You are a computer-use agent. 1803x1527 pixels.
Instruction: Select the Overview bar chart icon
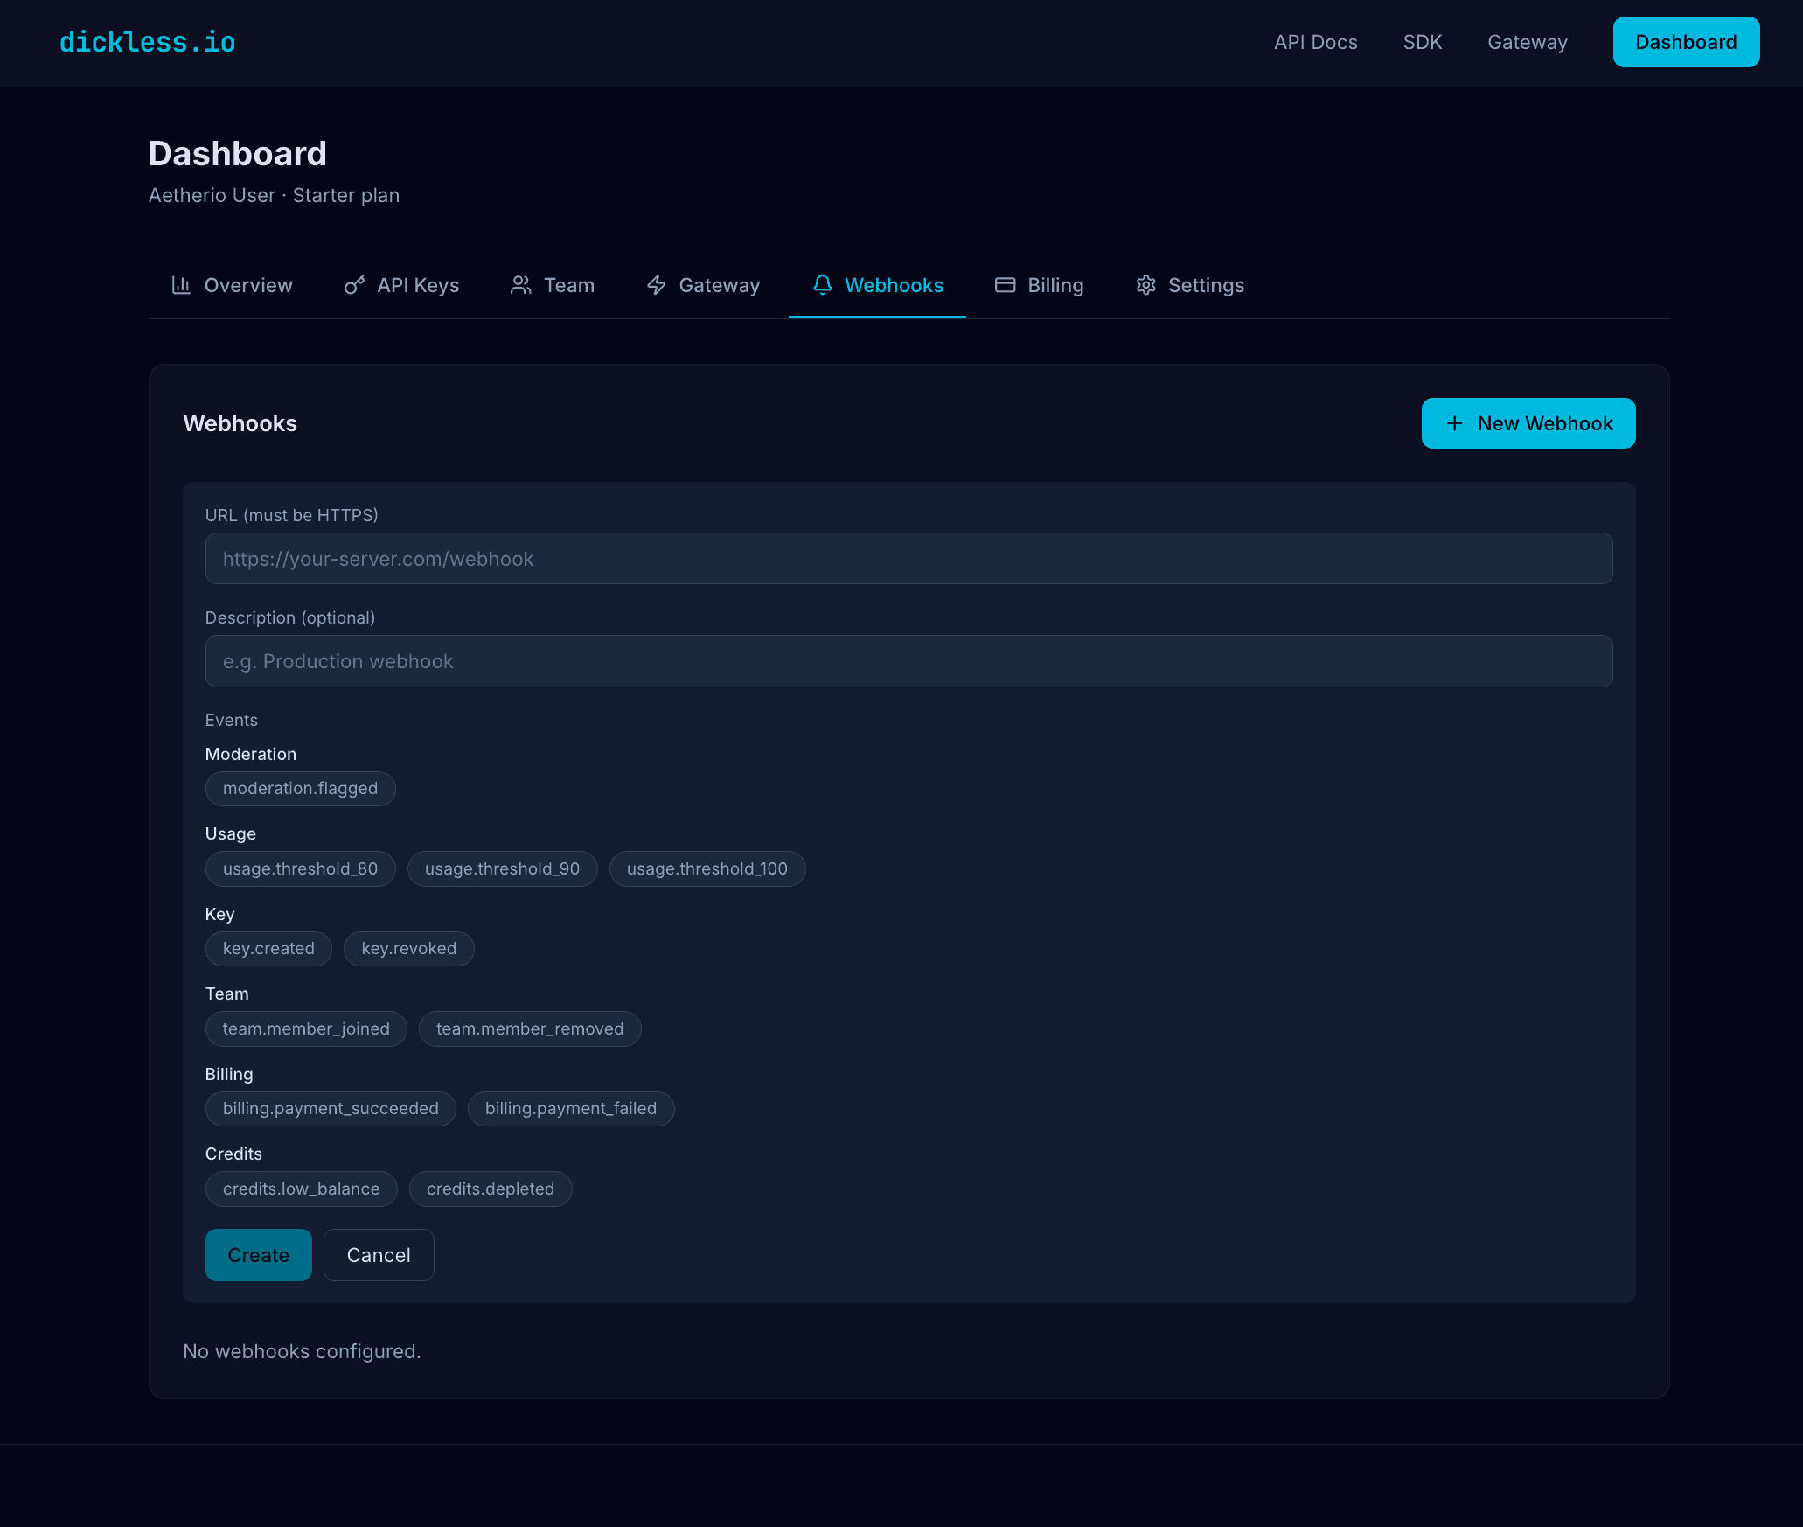(x=181, y=285)
